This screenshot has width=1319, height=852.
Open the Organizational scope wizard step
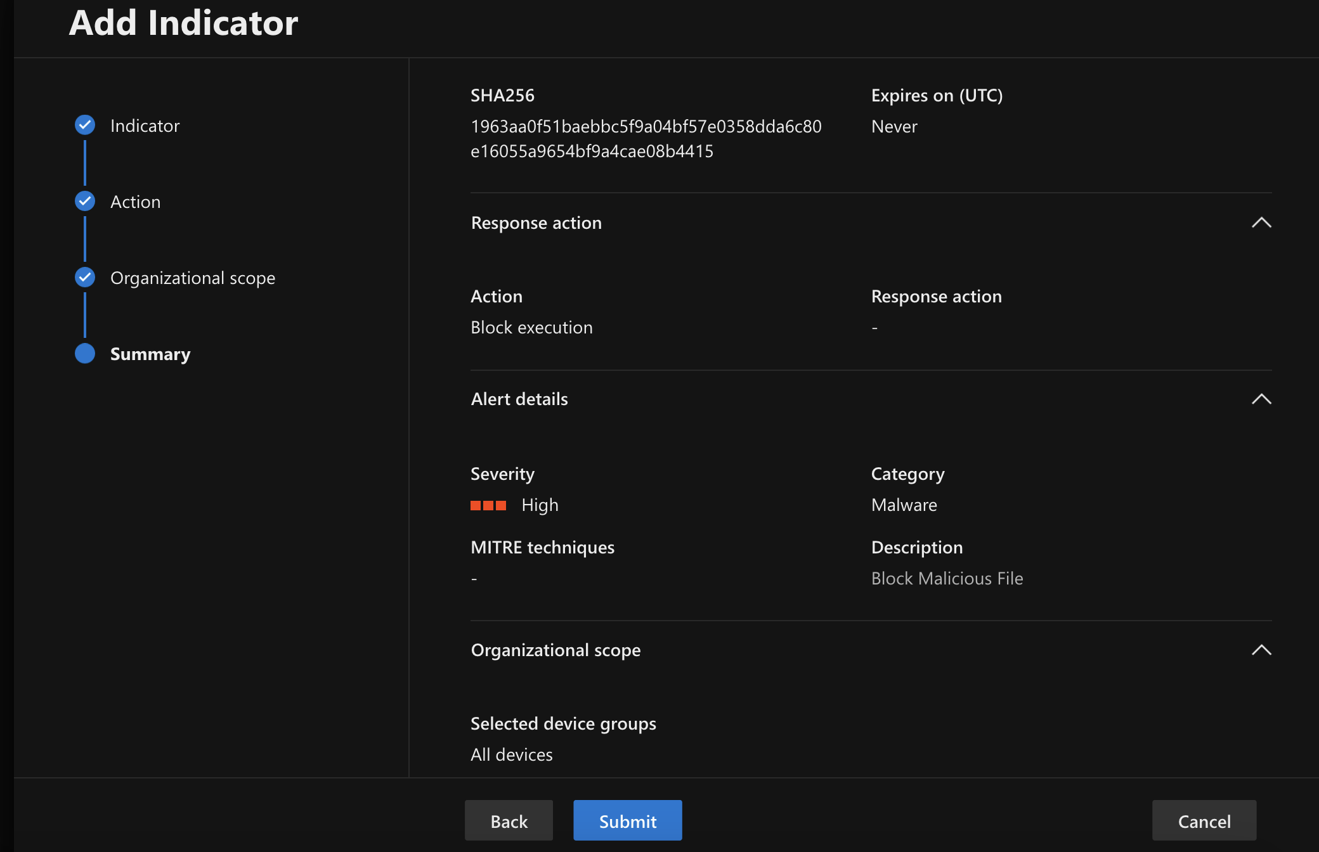tap(193, 278)
